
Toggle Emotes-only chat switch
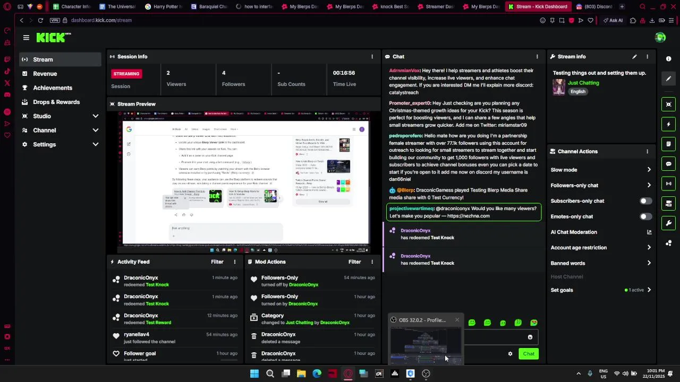tap(645, 216)
